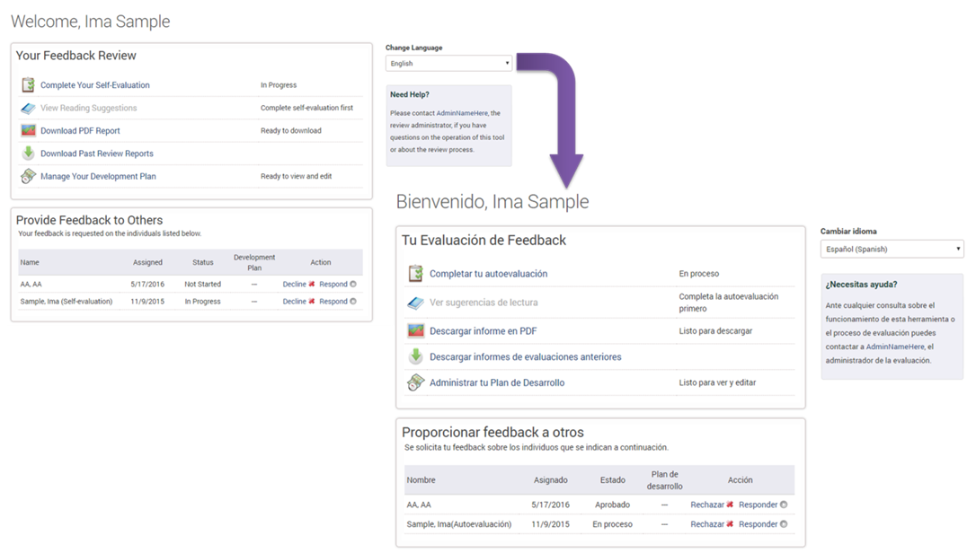Click the icon beside Manage Your Development Plan
The height and width of the screenshot is (553, 976).
point(28,176)
